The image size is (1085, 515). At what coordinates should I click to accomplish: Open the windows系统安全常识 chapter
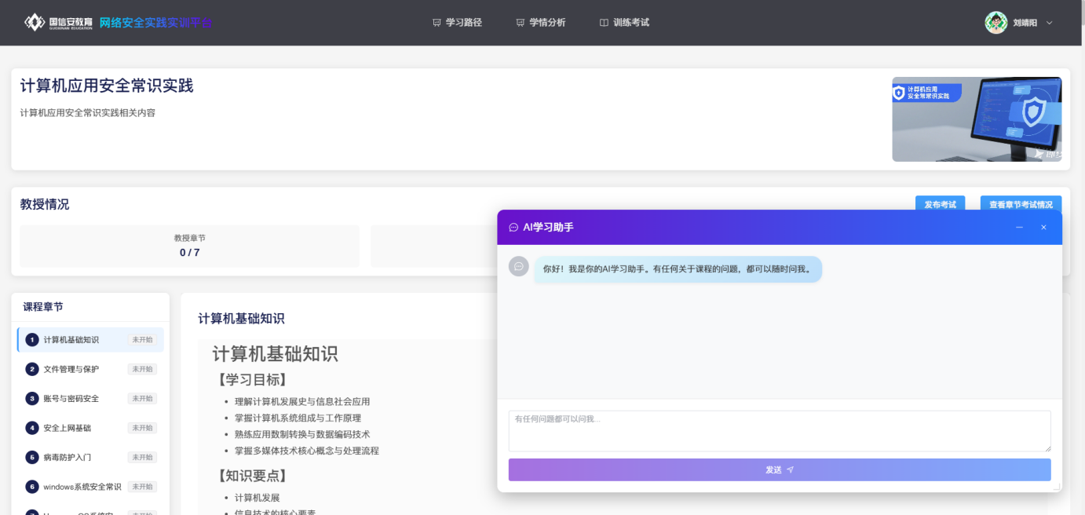click(82, 487)
